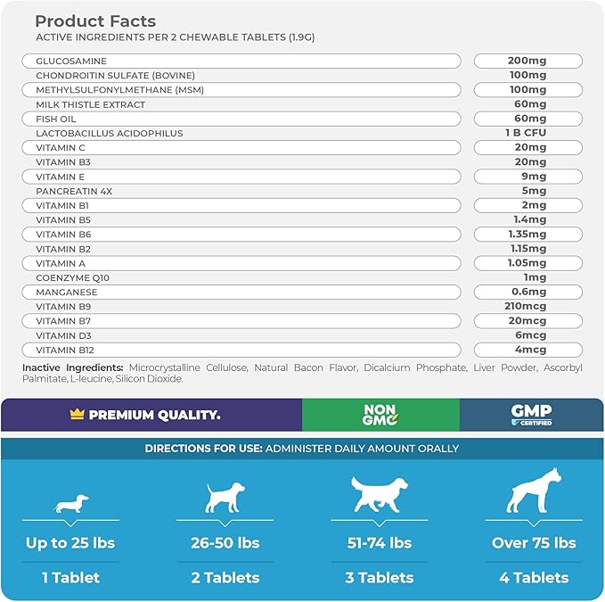Click the crown icon beside Premium Quality
Viewport: 605px width, 602px height.
pyautogui.click(x=77, y=415)
